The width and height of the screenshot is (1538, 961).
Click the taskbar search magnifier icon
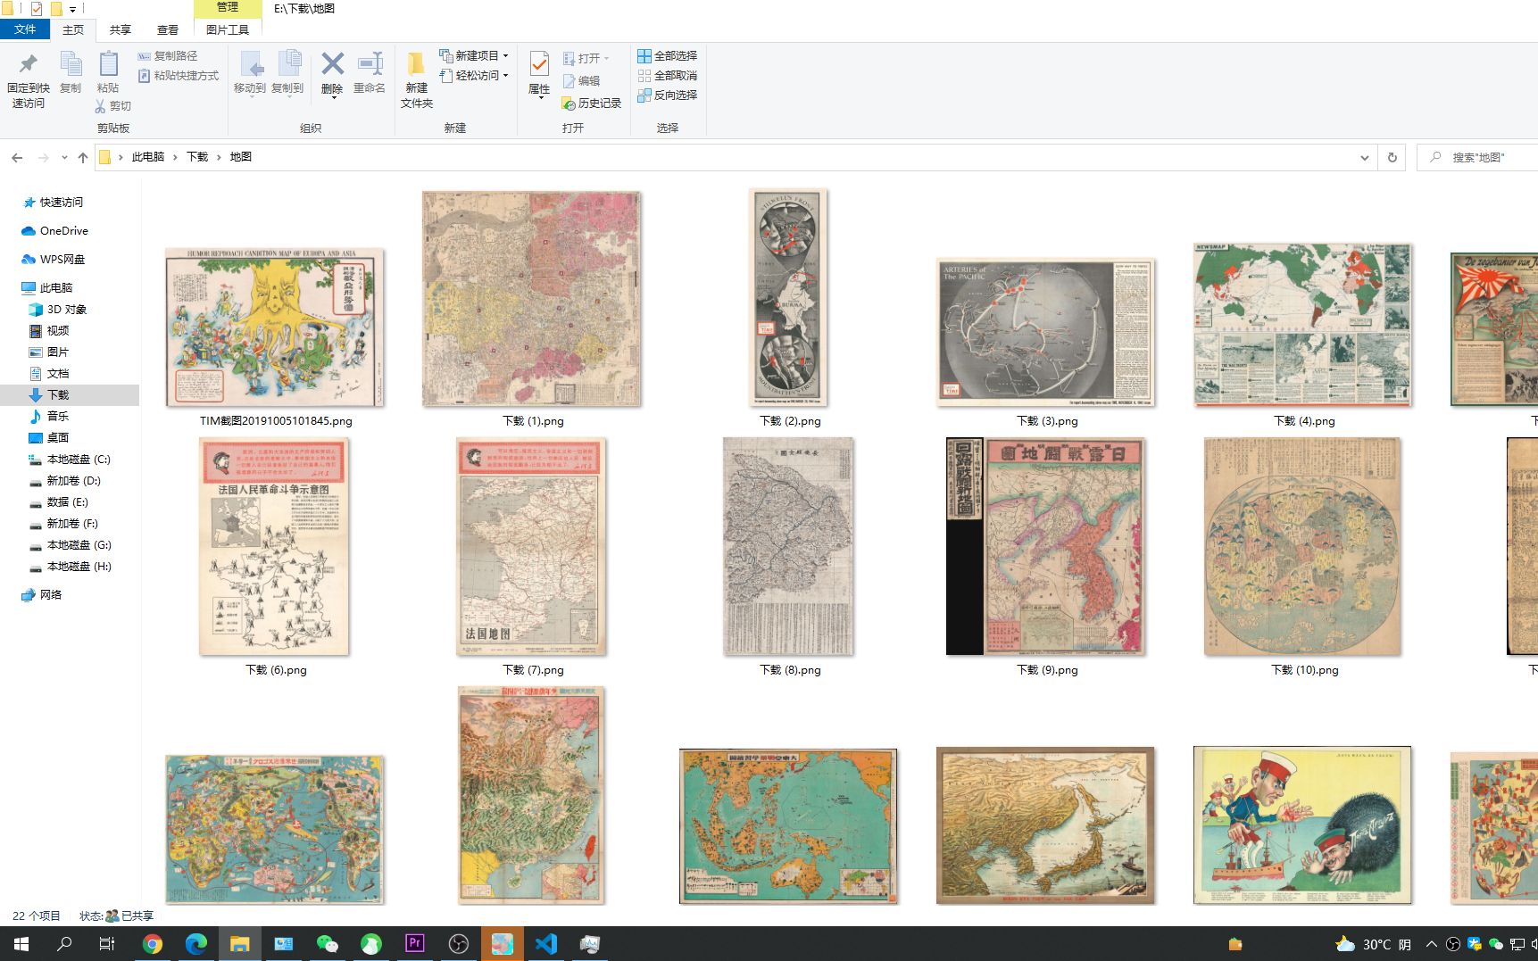[64, 944]
